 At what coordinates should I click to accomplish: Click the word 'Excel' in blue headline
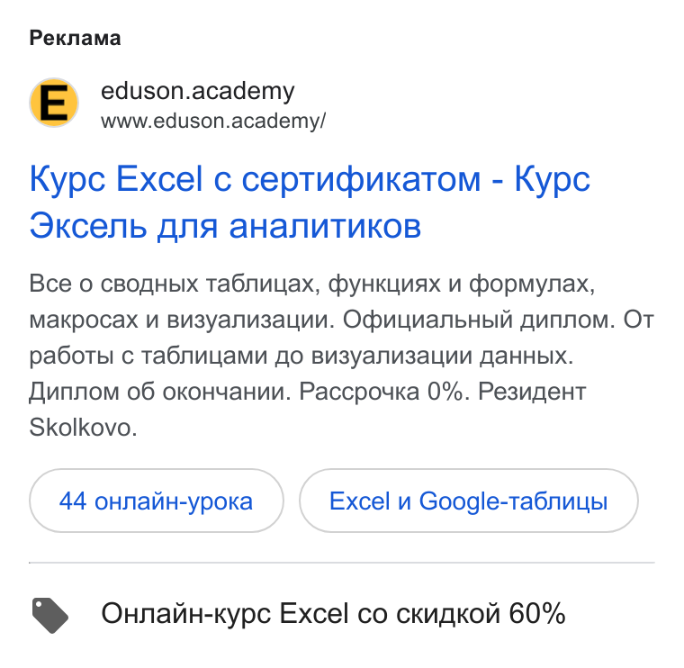tap(159, 179)
